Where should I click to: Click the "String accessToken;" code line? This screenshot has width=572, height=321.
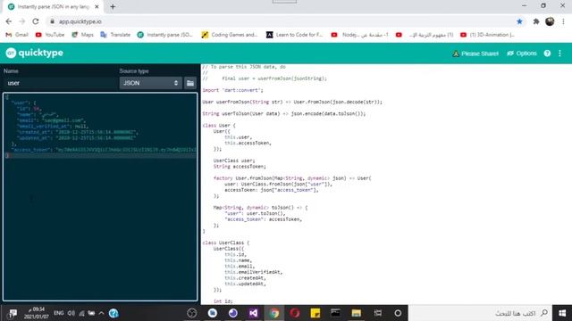240,167
